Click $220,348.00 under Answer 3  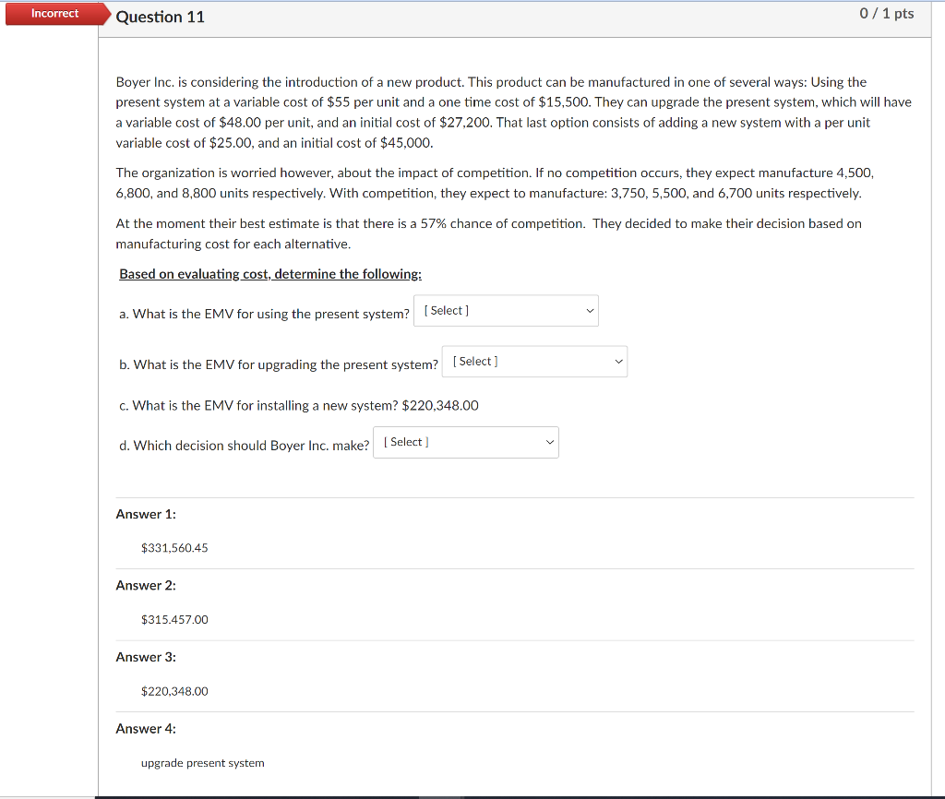174,691
